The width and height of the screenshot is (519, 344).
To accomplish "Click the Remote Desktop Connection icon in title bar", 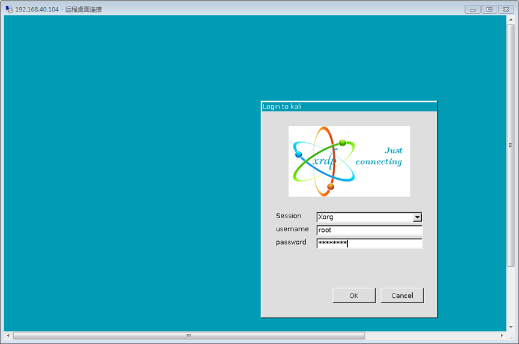I will (x=9, y=9).
